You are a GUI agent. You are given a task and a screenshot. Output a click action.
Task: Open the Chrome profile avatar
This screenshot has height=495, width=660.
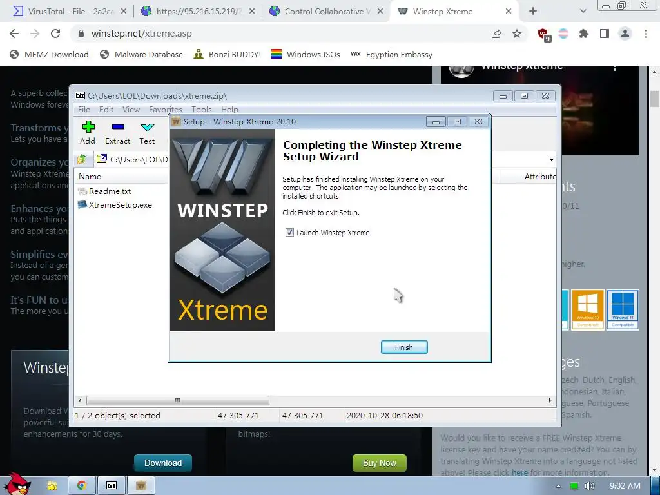click(x=625, y=34)
